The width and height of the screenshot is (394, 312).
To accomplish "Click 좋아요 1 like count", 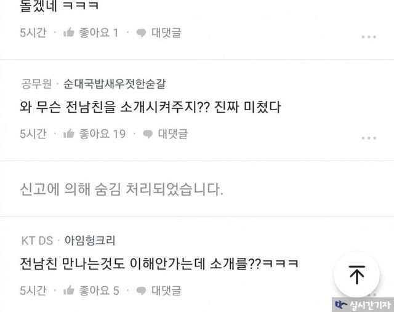I will (x=98, y=33).
